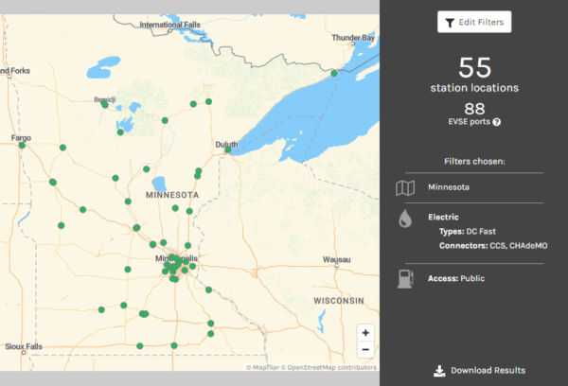Open the OpenStreetMap contributors link
The width and height of the screenshot is (568, 386).
pos(331,367)
